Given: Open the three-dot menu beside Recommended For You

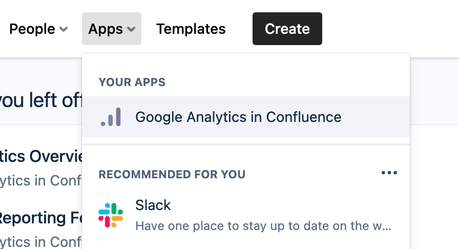Looking at the screenshot, I should coord(389,173).
